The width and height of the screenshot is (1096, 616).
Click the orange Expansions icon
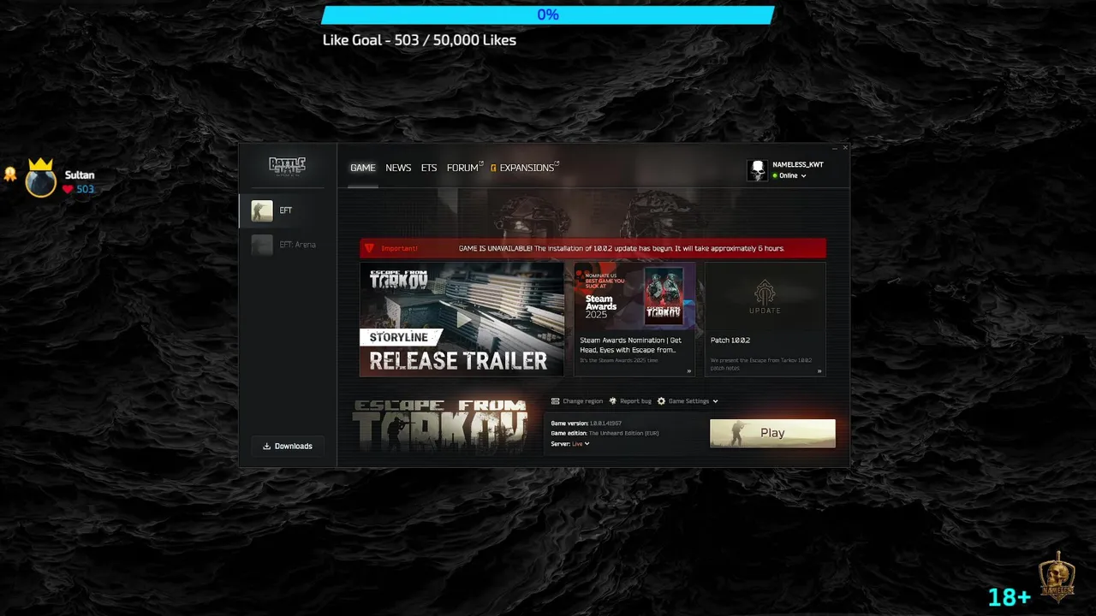[494, 169]
